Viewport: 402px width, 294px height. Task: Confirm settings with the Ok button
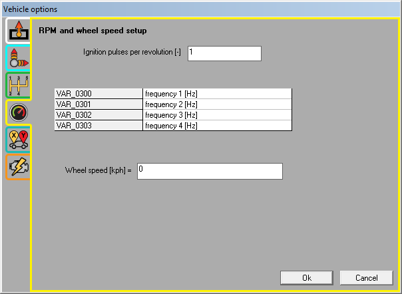[307, 277]
